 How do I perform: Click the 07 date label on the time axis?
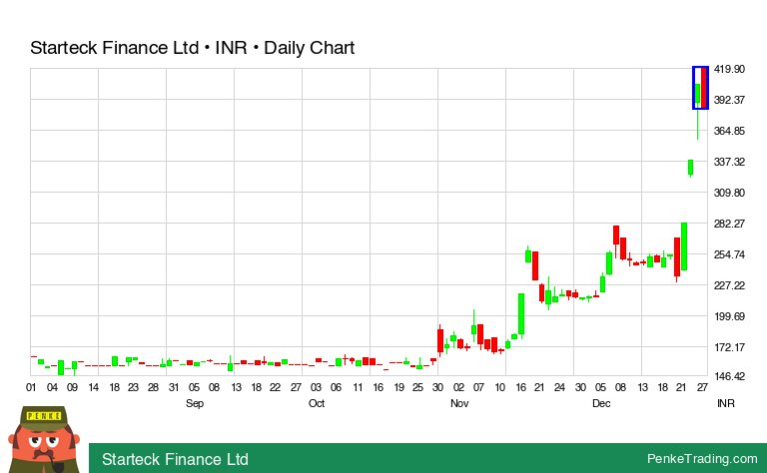point(478,387)
